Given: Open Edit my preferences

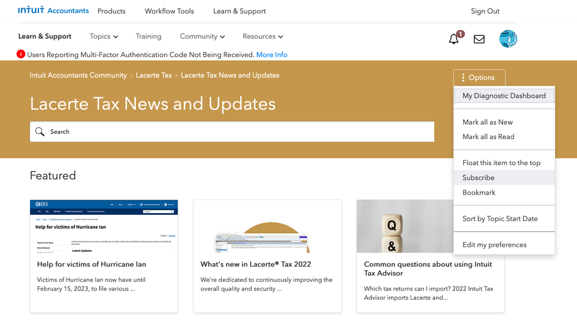Looking at the screenshot, I should pyautogui.click(x=494, y=245).
